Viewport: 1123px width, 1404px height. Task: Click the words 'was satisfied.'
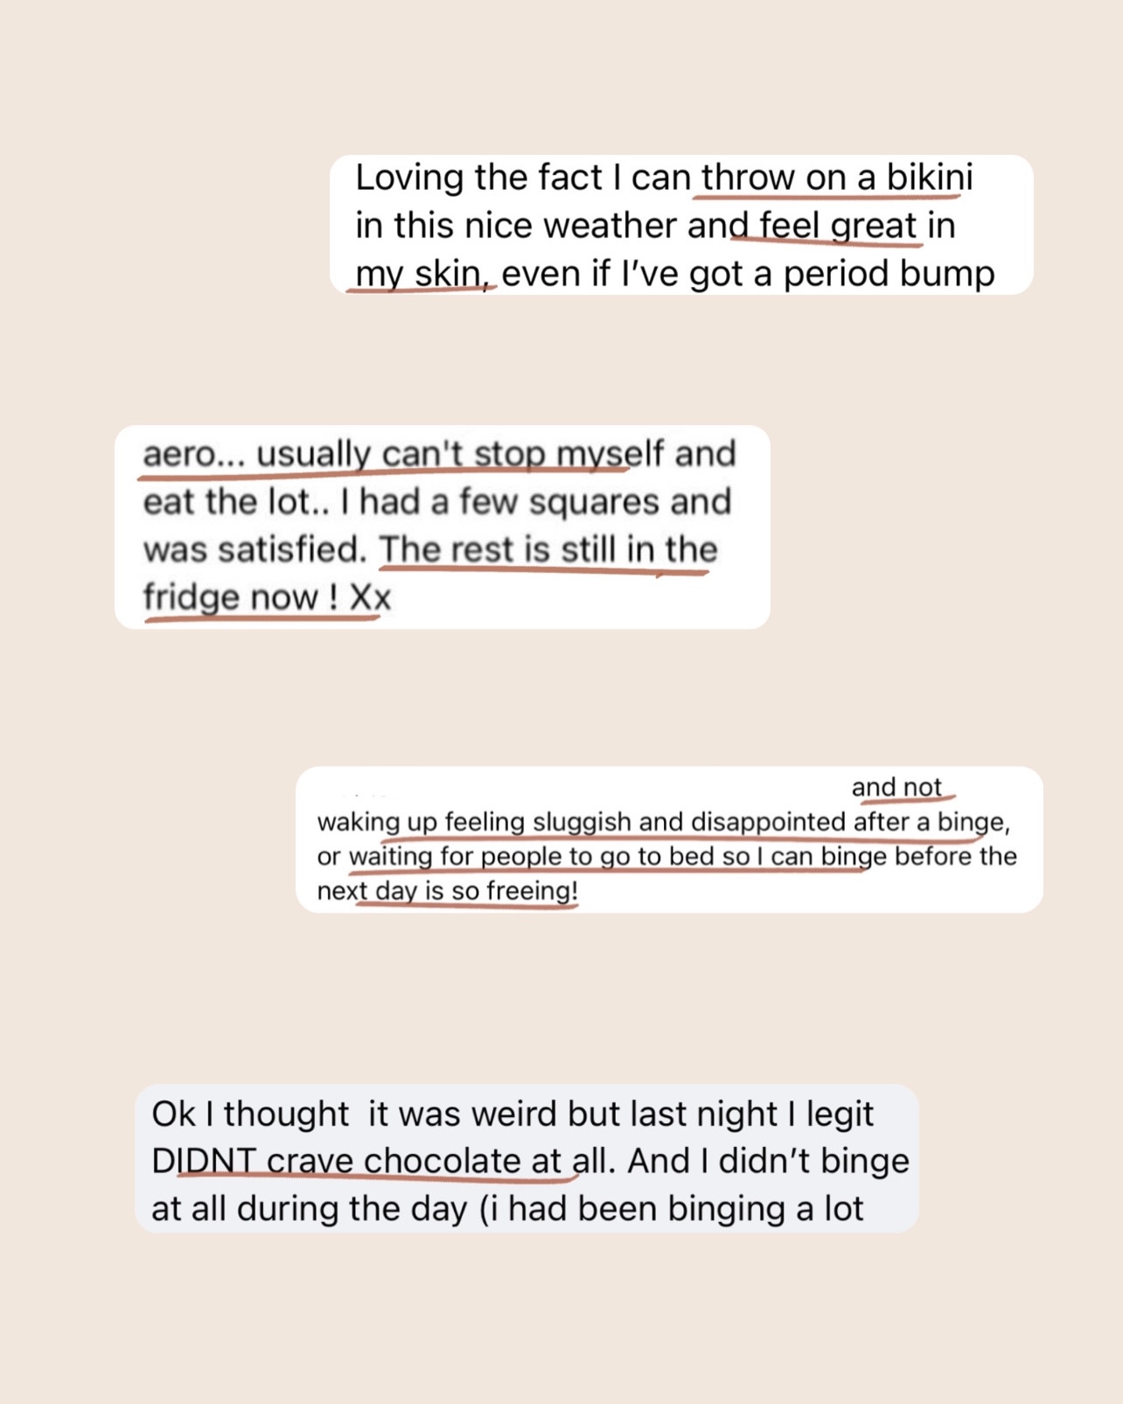(255, 550)
